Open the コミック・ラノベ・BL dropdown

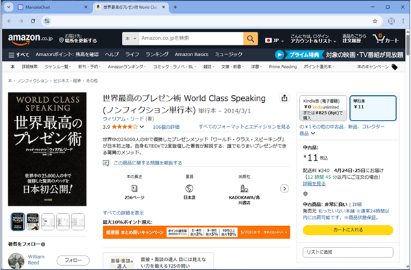click(x=174, y=67)
